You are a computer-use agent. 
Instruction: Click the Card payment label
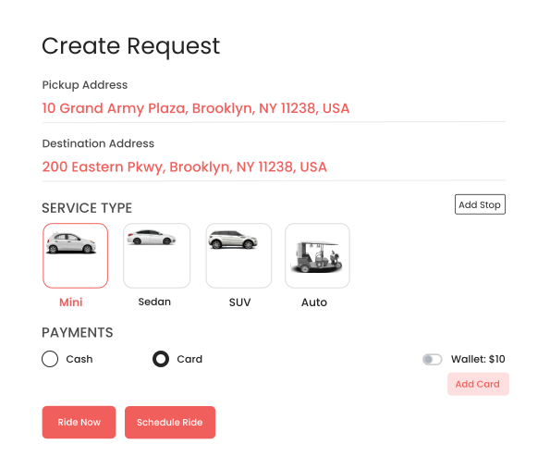189,359
